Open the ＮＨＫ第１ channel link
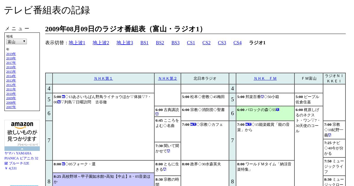The width and height of the screenshot is (354, 186). (x=103, y=79)
